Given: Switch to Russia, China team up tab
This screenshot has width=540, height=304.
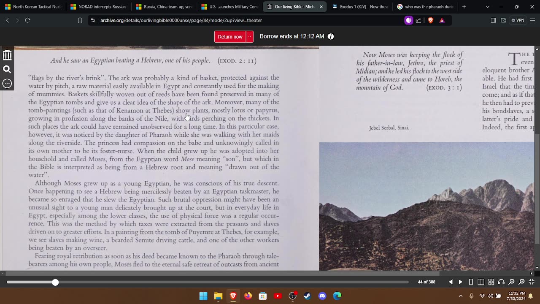Looking at the screenshot, I should coord(164,7).
